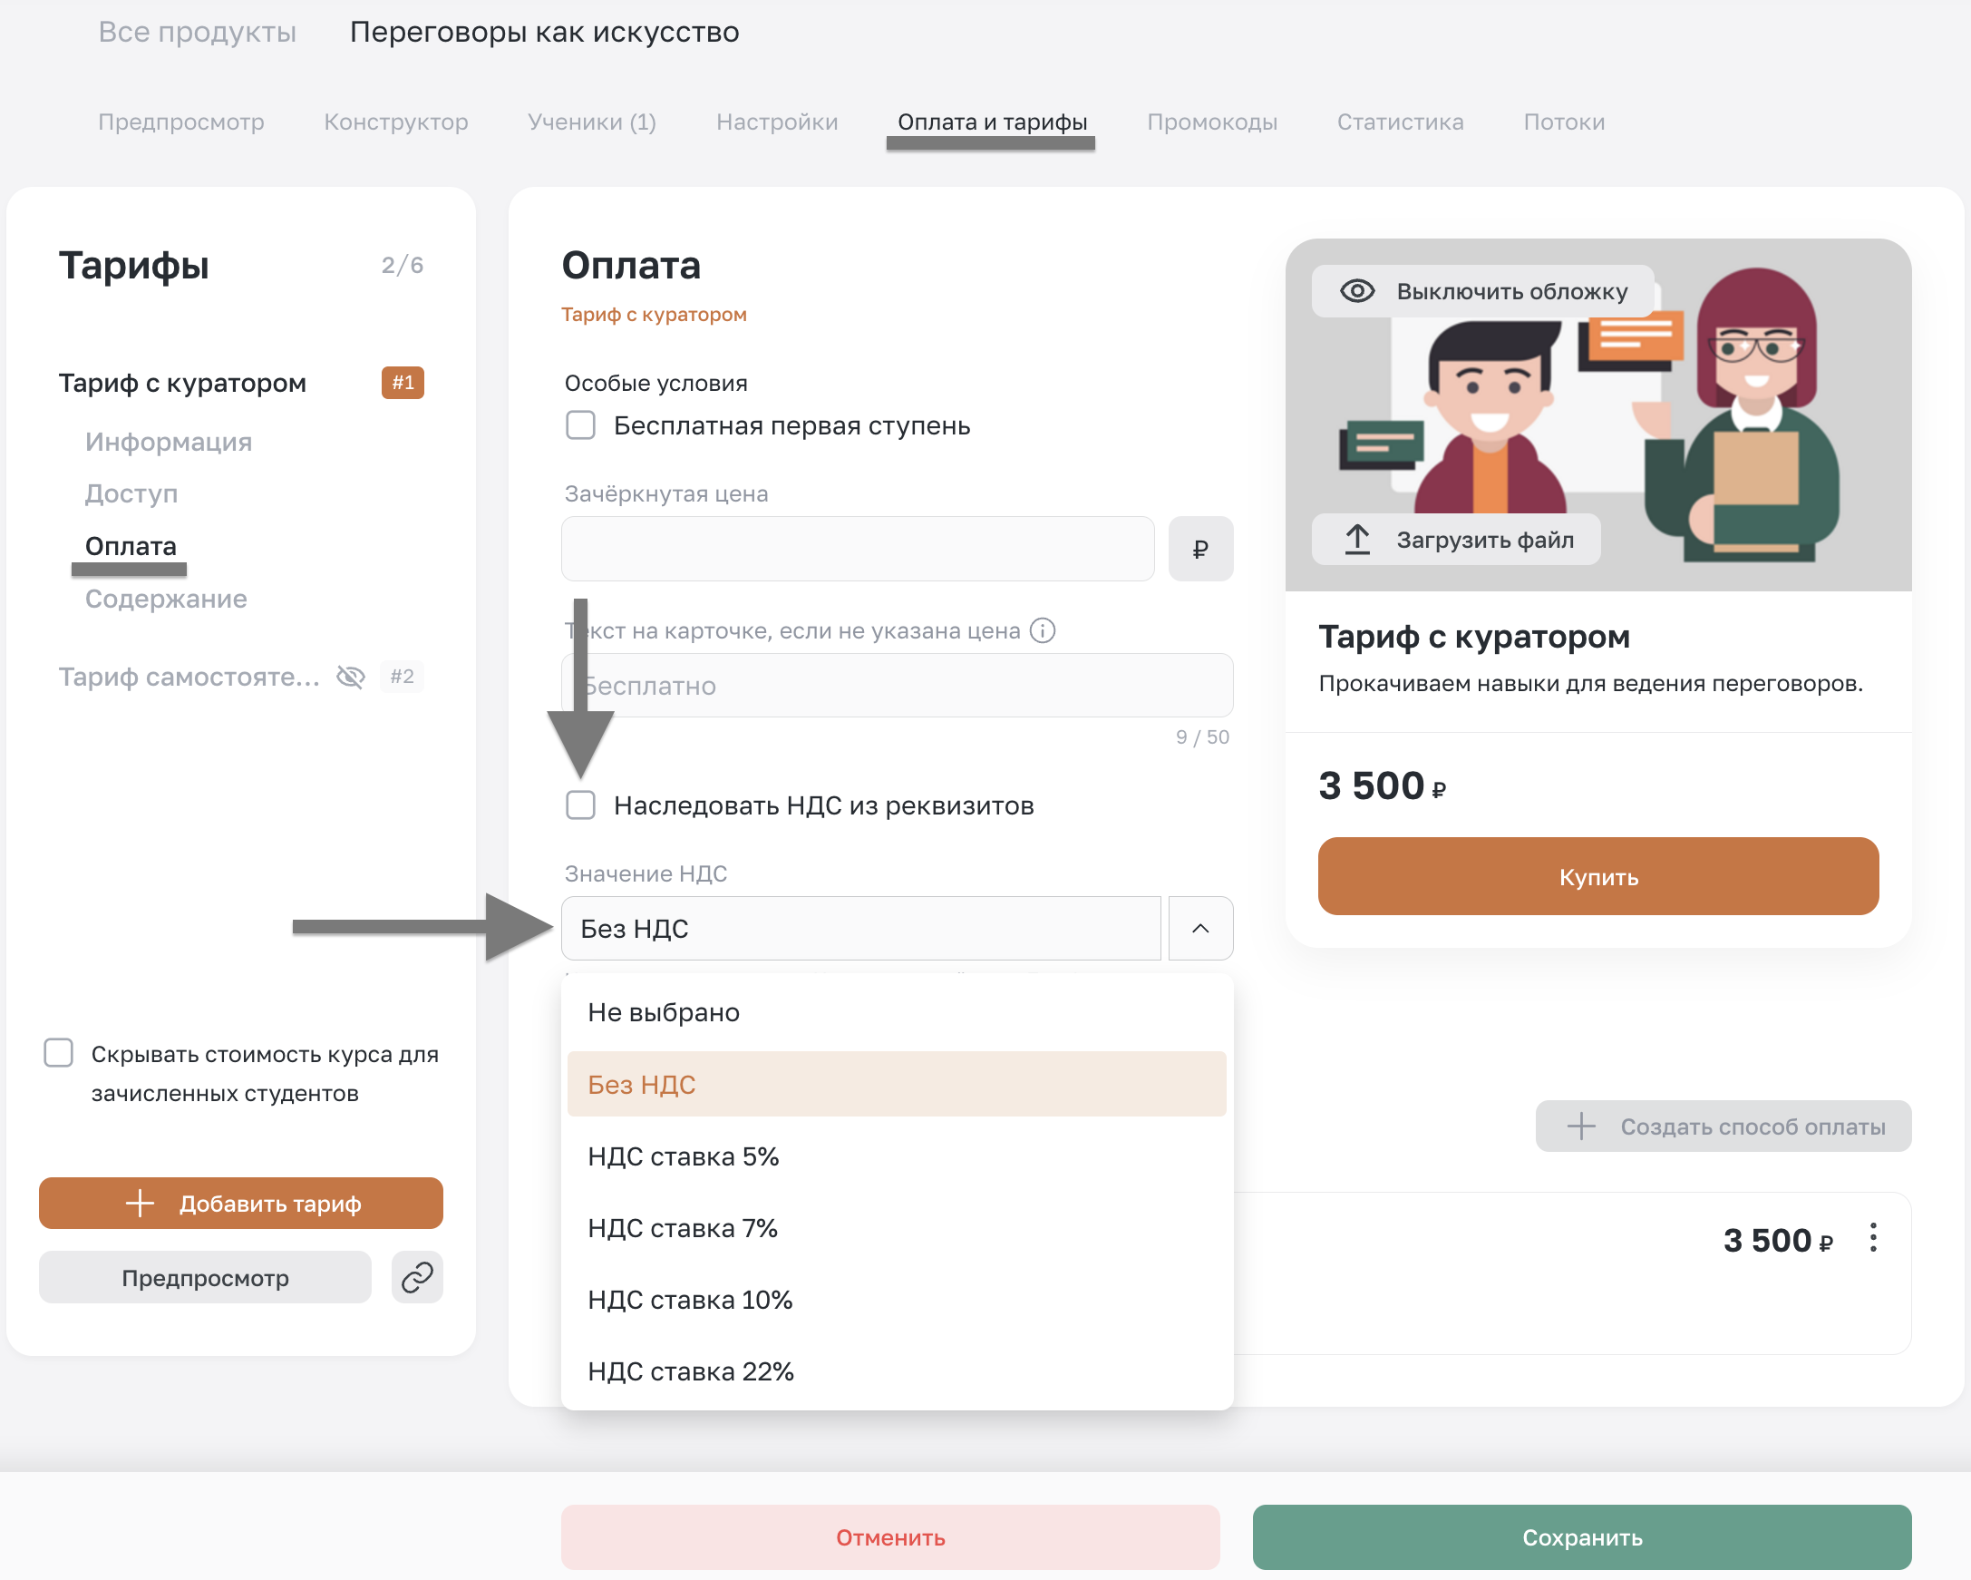The image size is (1971, 1580).
Task: Open three-dot menu next to 3 500 ₽
Action: tap(1872, 1238)
